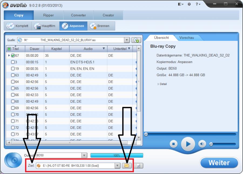Screen dimensions: 243x174
Task: Check the title 70 checkbox
Action: [x=13, y=115]
